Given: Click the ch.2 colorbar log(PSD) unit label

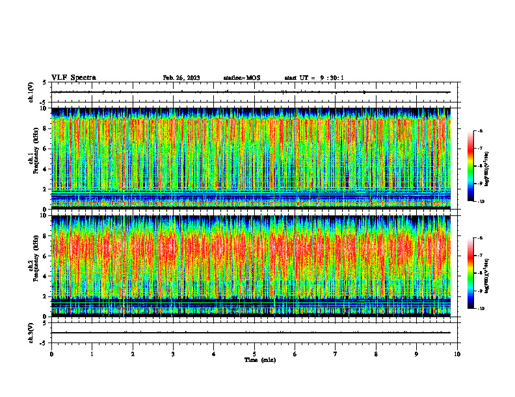Looking at the screenshot, I should click(487, 276).
